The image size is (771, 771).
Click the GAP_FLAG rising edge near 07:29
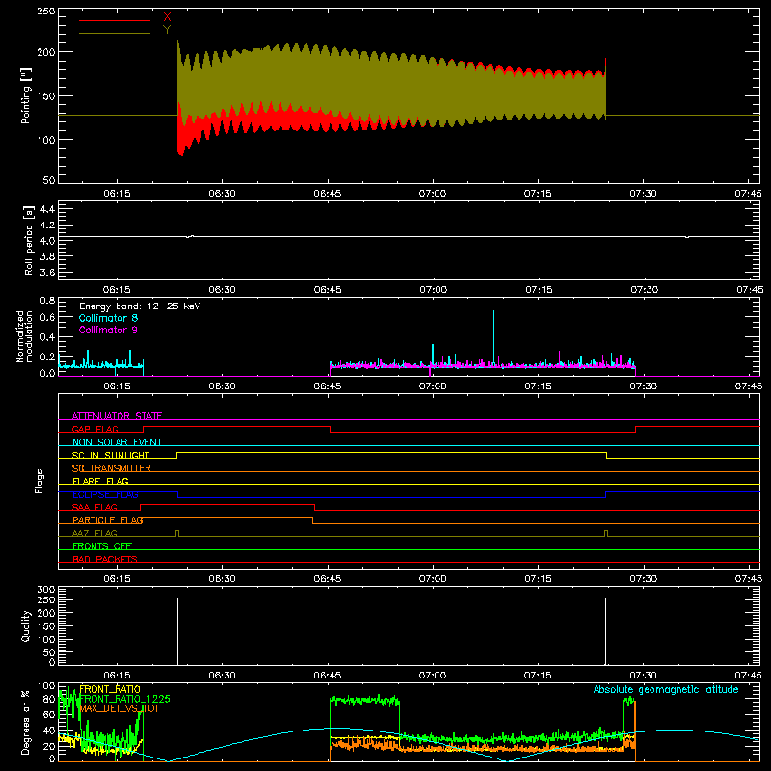635,429
